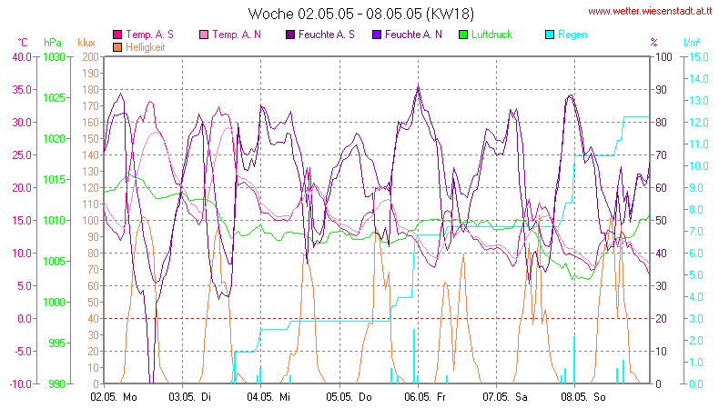
Task: Click the 03.05. Di date label
Action: 190,397
